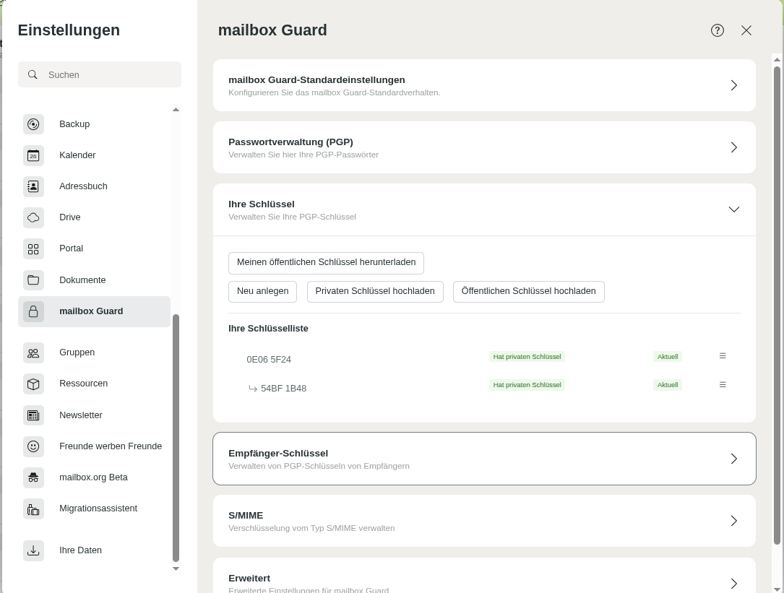Open Gruppen settings
This screenshot has height=593, width=784.
[94, 352]
